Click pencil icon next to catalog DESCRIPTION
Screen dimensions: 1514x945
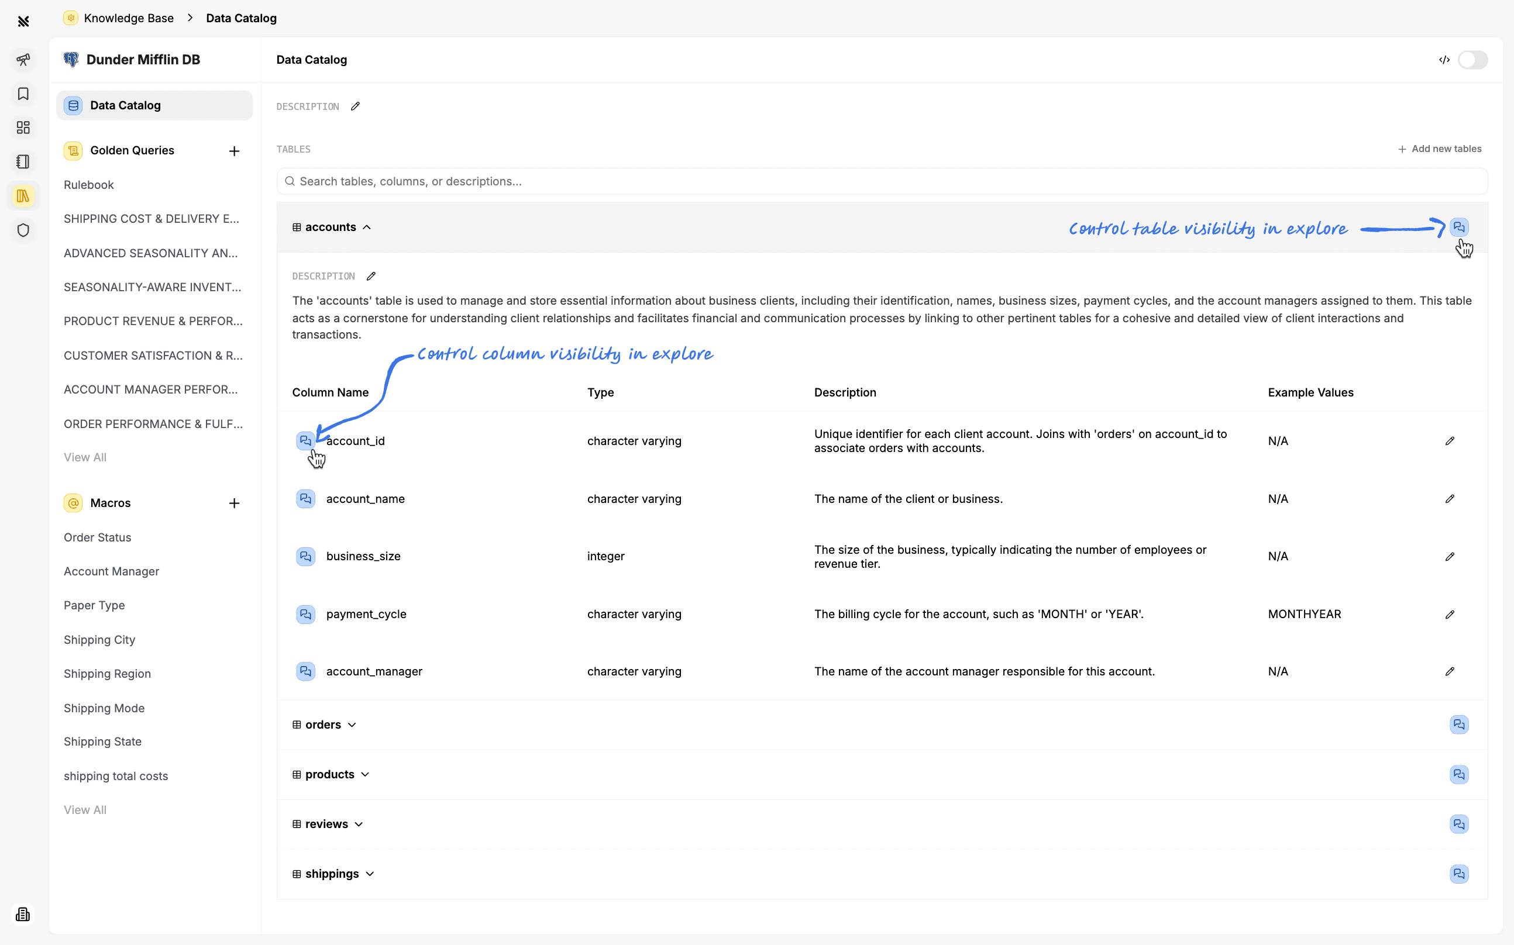coord(355,106)
